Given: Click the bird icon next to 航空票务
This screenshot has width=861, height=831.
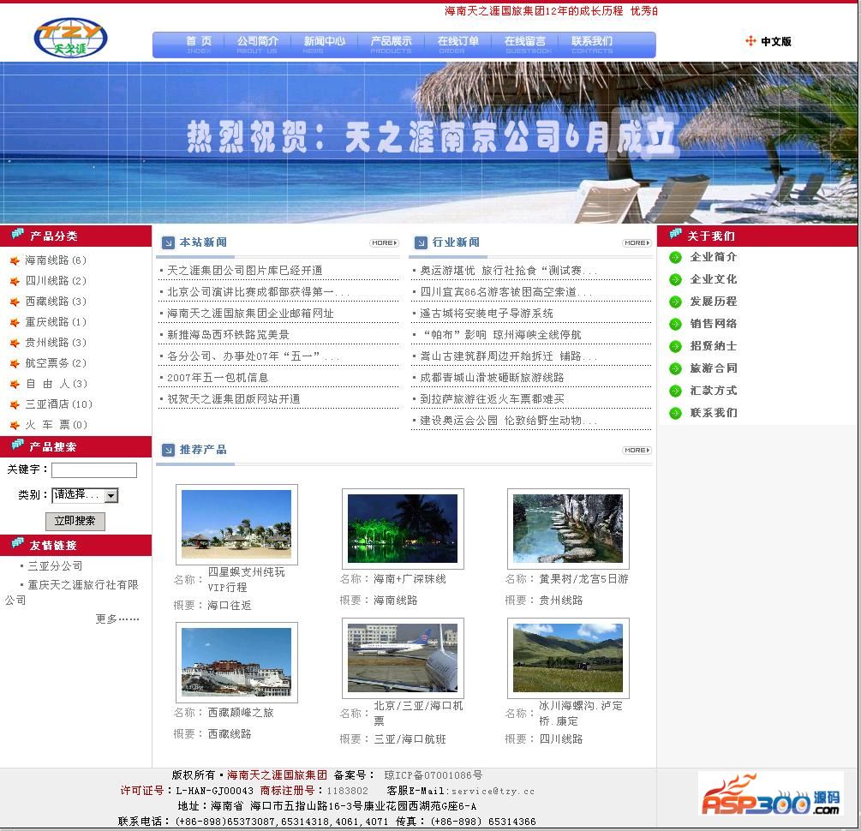Looking at the screenshot, I should [15, 363].
